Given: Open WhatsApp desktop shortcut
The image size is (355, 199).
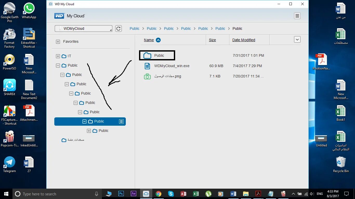Looking at the screenshot, I should coord(29,11).
